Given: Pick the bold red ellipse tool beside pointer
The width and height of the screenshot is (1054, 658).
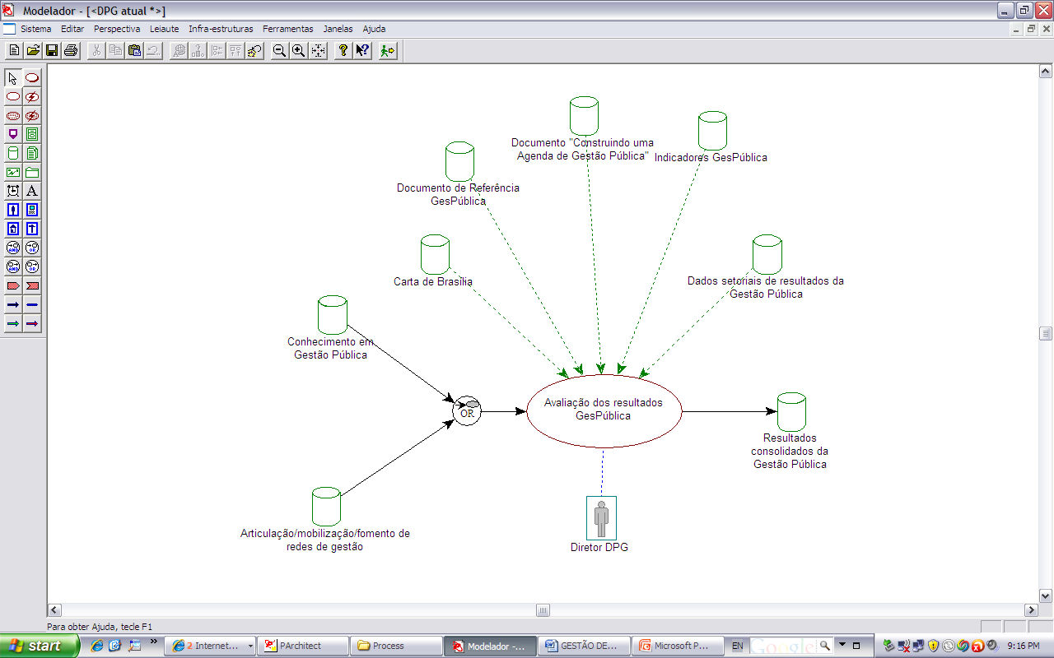Looking at the screenshot, I should pos(32,78).
